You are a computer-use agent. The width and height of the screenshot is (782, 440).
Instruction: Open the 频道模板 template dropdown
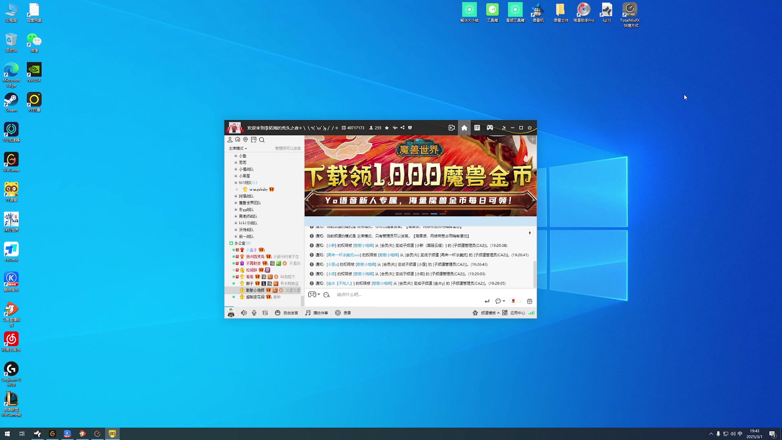tap(486, 313)
